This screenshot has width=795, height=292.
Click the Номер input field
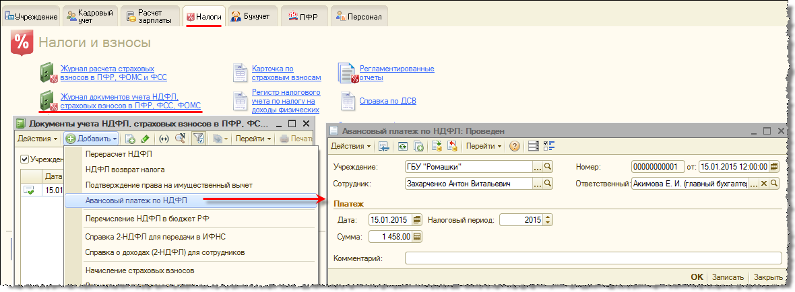pos(658,167)
